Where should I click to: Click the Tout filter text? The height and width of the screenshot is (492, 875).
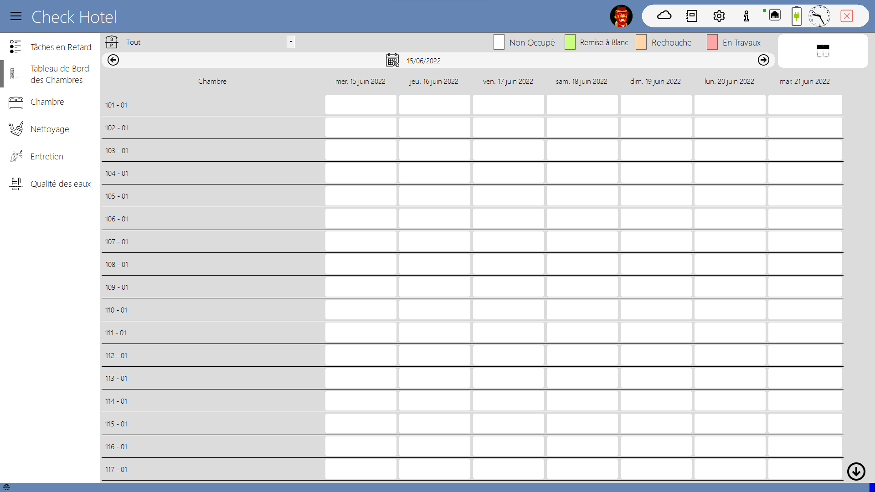[133, 42]
